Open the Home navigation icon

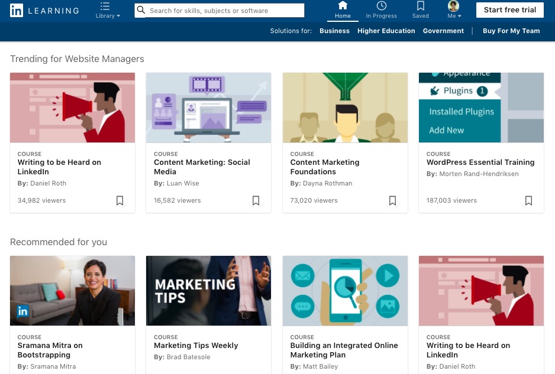point(342,6)
